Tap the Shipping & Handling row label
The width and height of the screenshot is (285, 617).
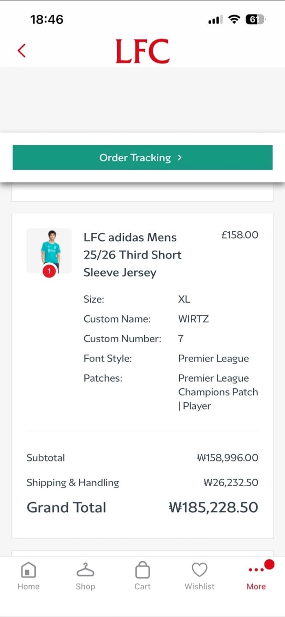(x=73, y=482)
